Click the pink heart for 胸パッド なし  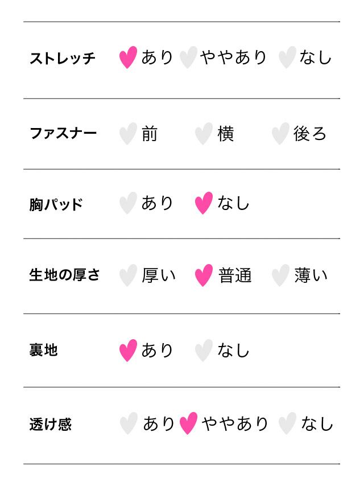click(204, 203)
